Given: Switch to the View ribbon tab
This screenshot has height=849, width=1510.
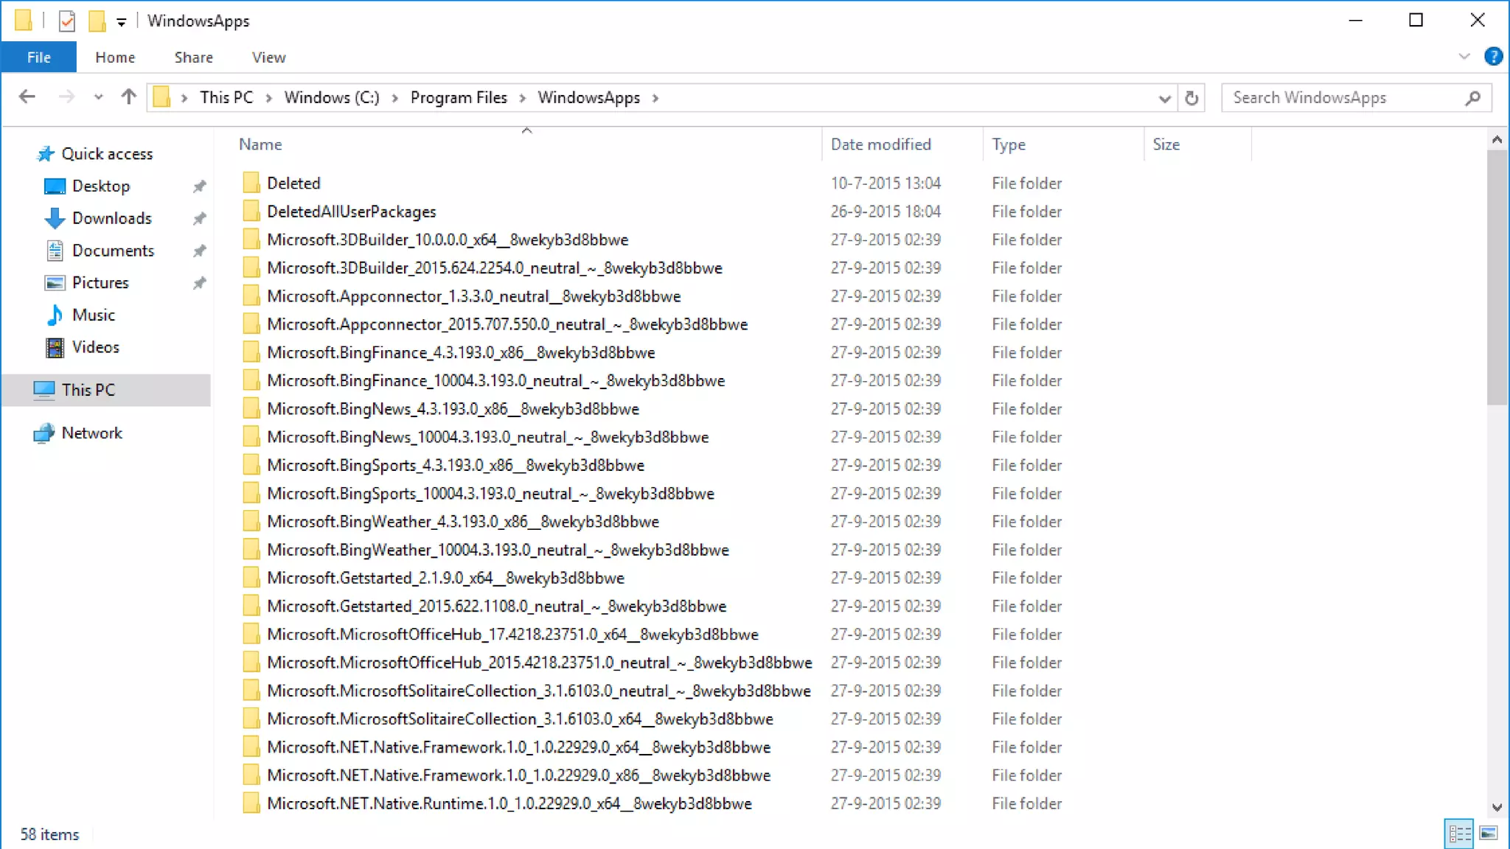Looking at the screenshot, I should coord(268,57).
